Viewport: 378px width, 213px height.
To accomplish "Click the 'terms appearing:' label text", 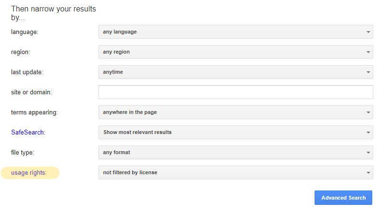I will (34, 112).
